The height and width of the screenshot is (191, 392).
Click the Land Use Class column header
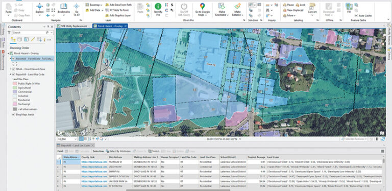pyautogui.click(x=209, y=157)
